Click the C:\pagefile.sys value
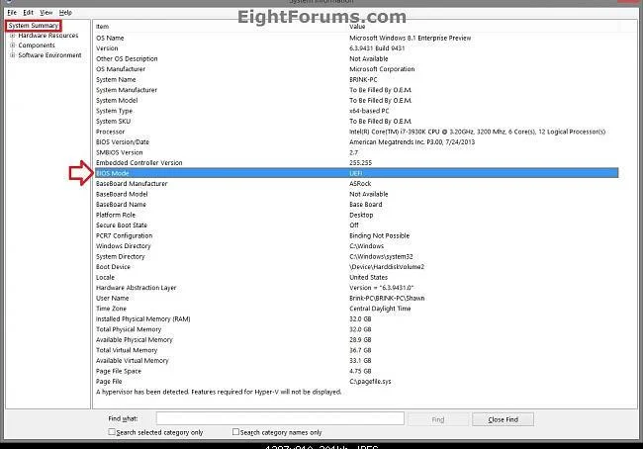Image resolution: width=643 pixels, height=449 pixels. coord(370,382)
